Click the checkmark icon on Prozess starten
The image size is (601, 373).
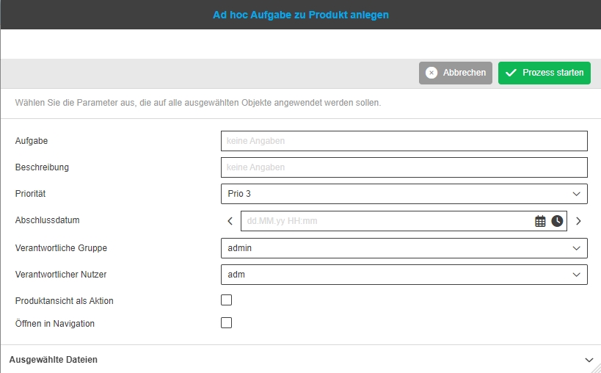[511, 73]
